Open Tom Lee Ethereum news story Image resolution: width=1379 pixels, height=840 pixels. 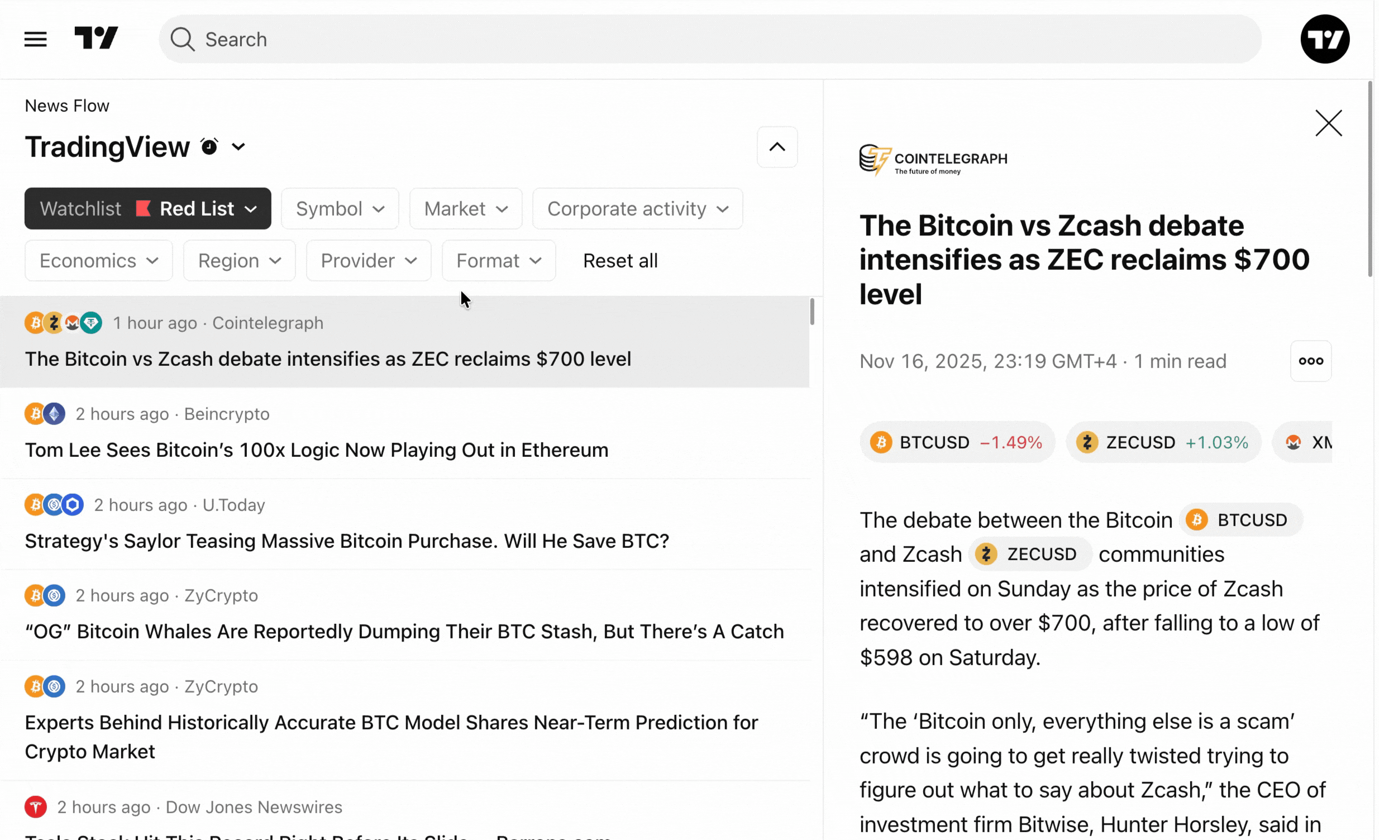pos(316,450)
